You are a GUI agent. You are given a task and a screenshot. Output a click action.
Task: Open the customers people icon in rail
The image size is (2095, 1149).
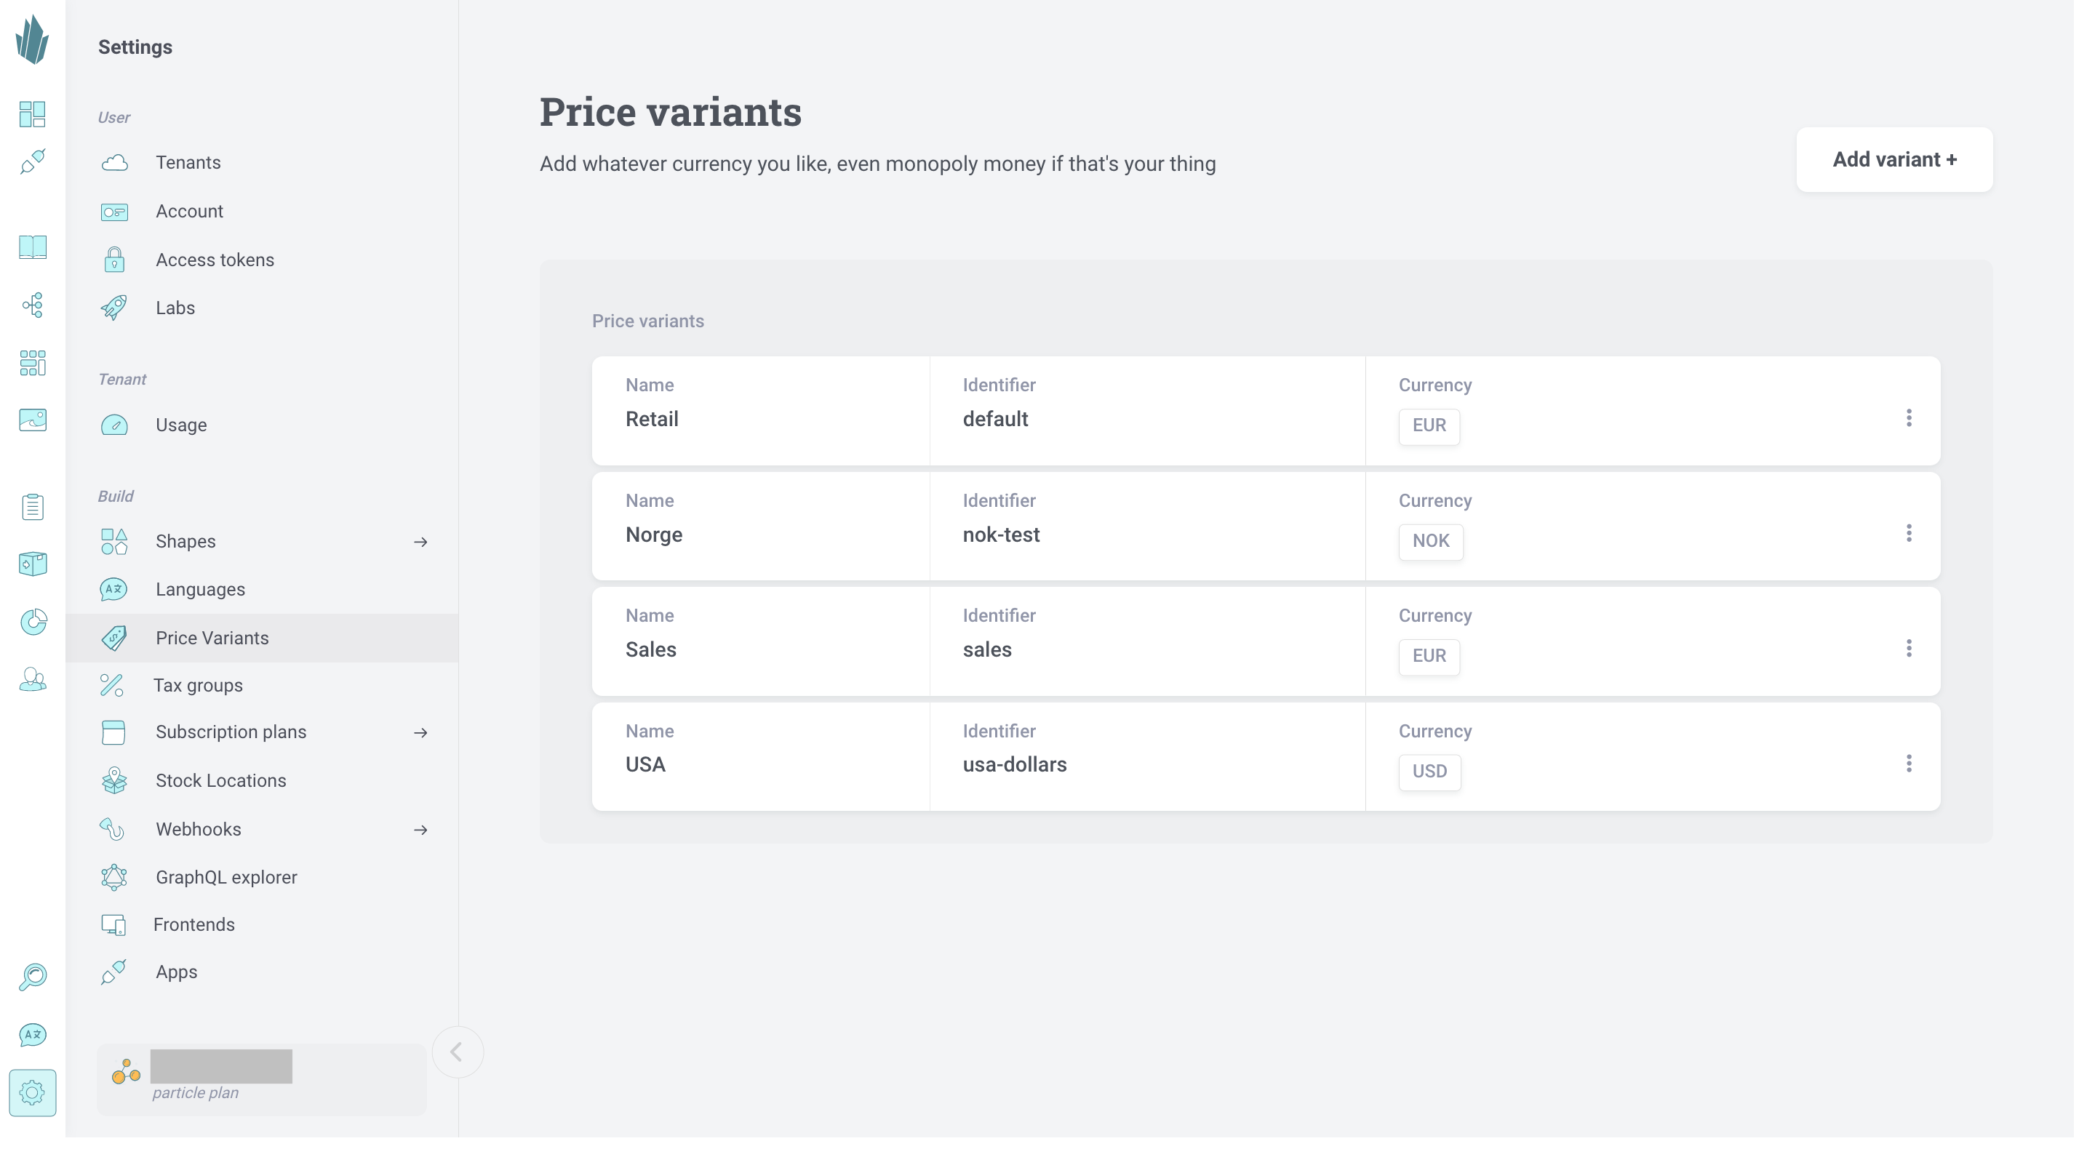pos(33,680)
